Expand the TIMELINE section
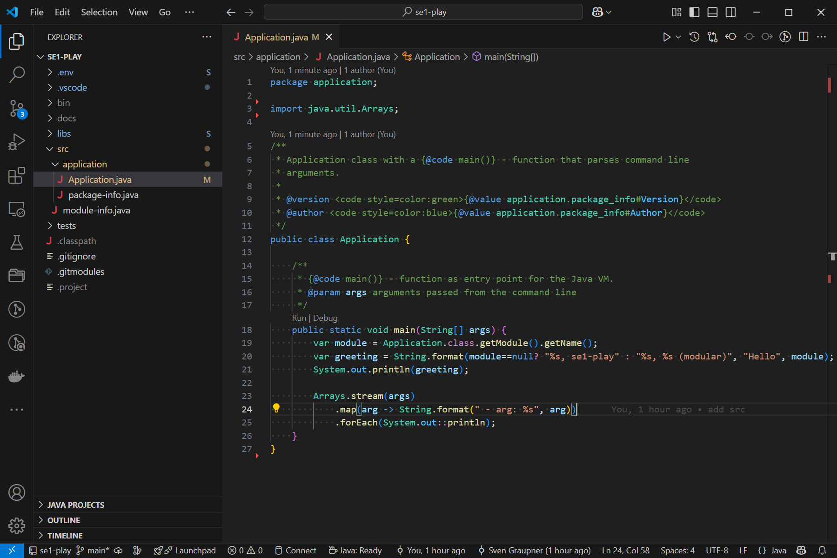Viewport: 837px width, 558px height. coord(128,535)
